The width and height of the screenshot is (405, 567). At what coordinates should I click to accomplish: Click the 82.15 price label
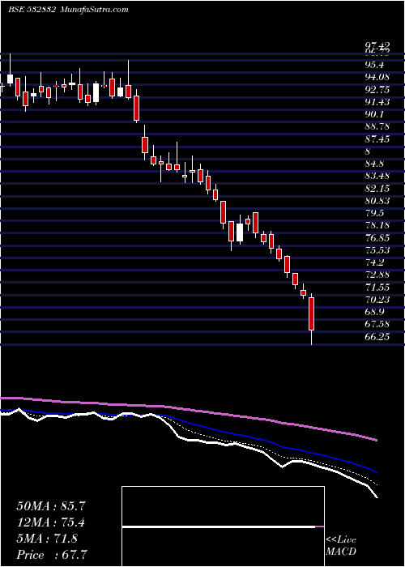pos(377,189)
